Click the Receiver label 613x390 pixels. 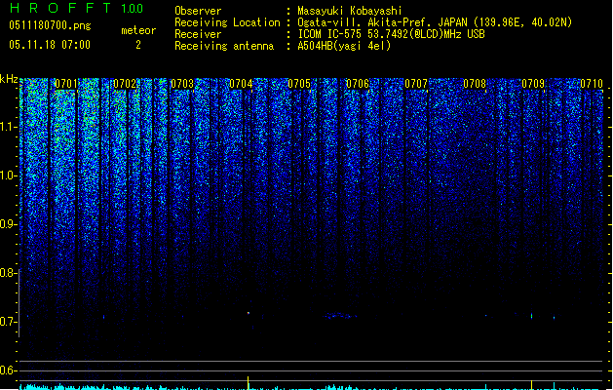pos(198,34)
